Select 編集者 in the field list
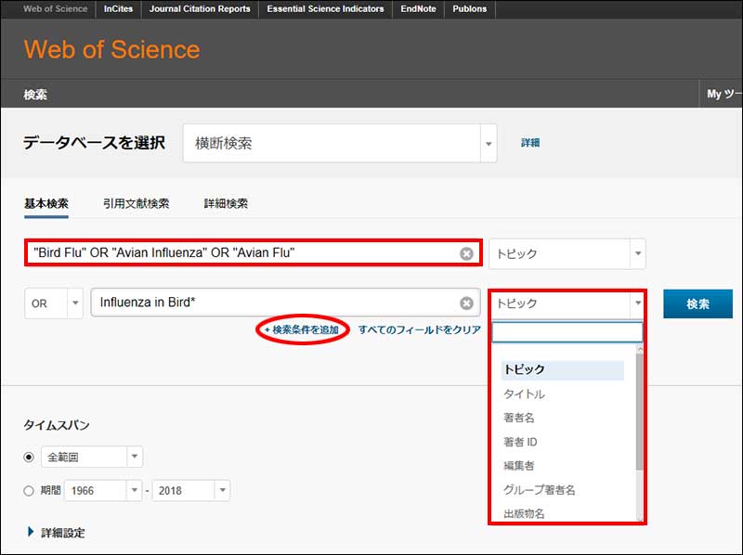 (518, 466)
